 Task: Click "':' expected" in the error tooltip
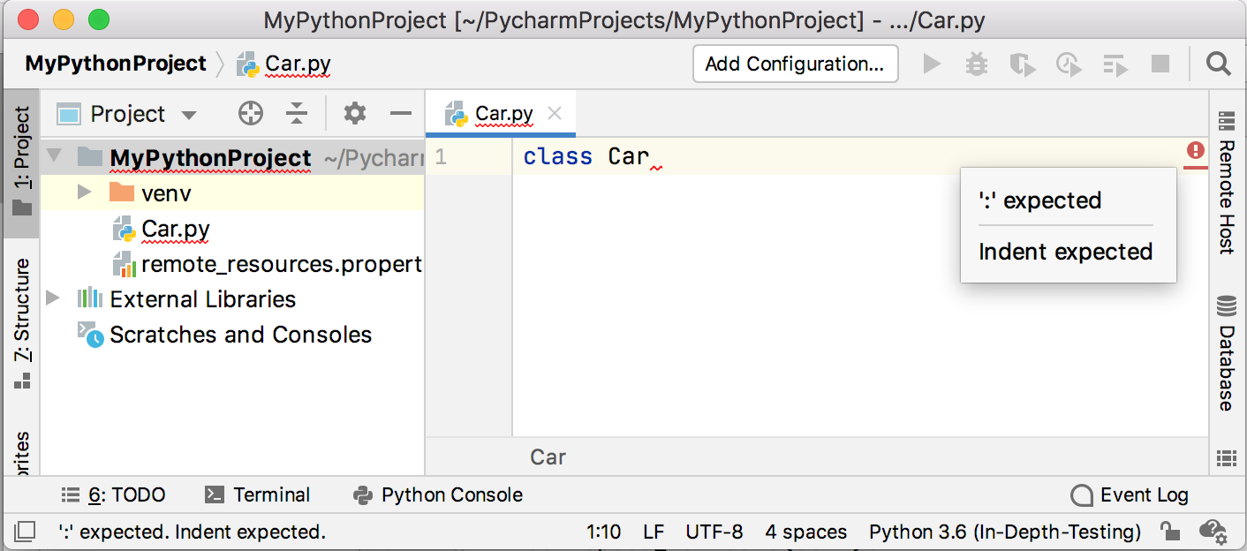1040,200
